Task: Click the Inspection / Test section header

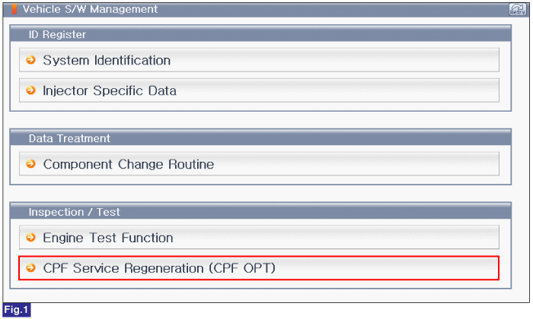Action: (260, 212)
